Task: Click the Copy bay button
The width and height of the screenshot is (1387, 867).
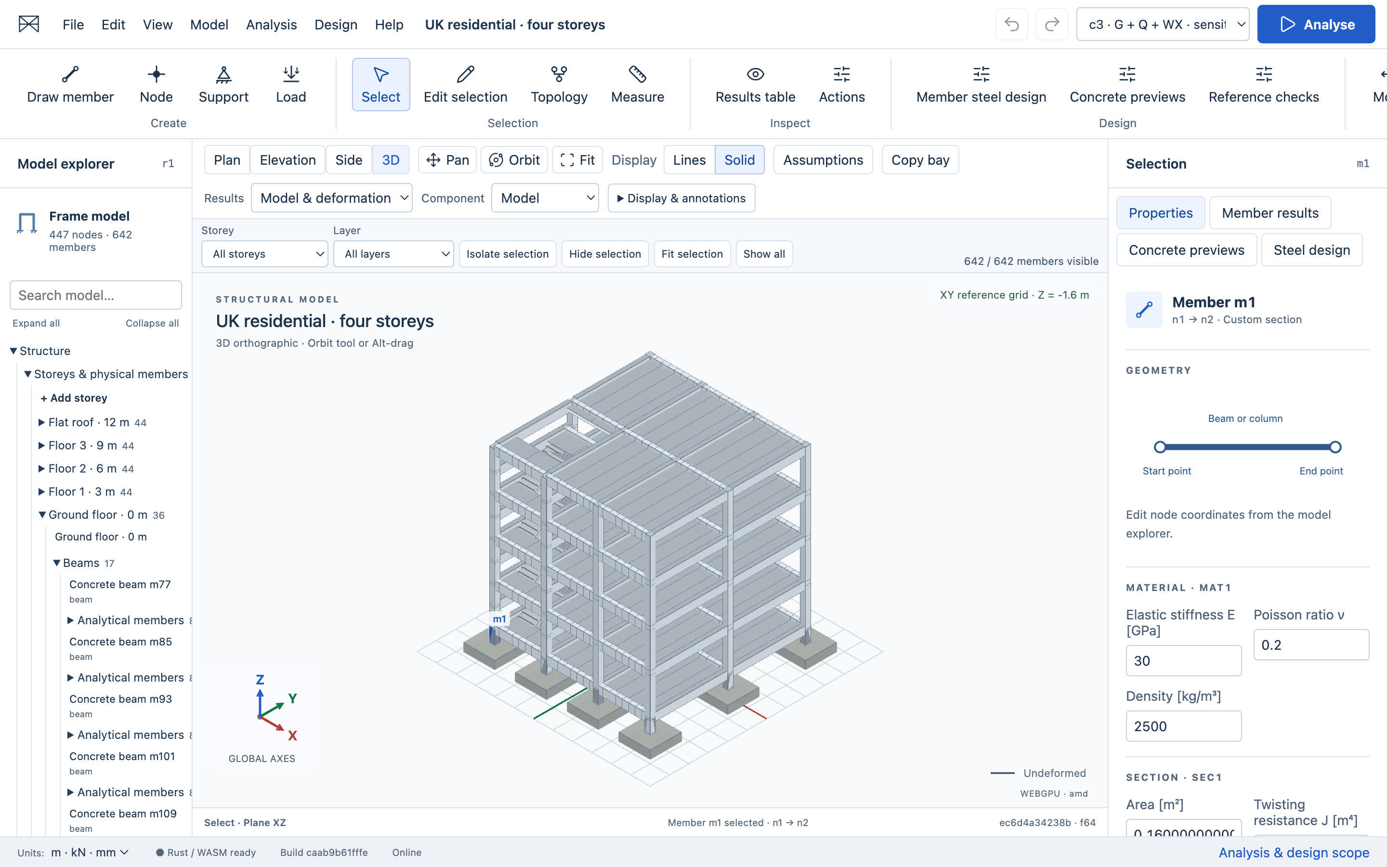Action: [x=920, y=160]
